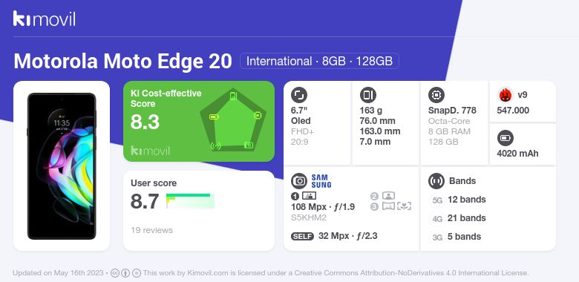
Task: Click the Creative Commons license icon
Action: click(x=115, y=273)
